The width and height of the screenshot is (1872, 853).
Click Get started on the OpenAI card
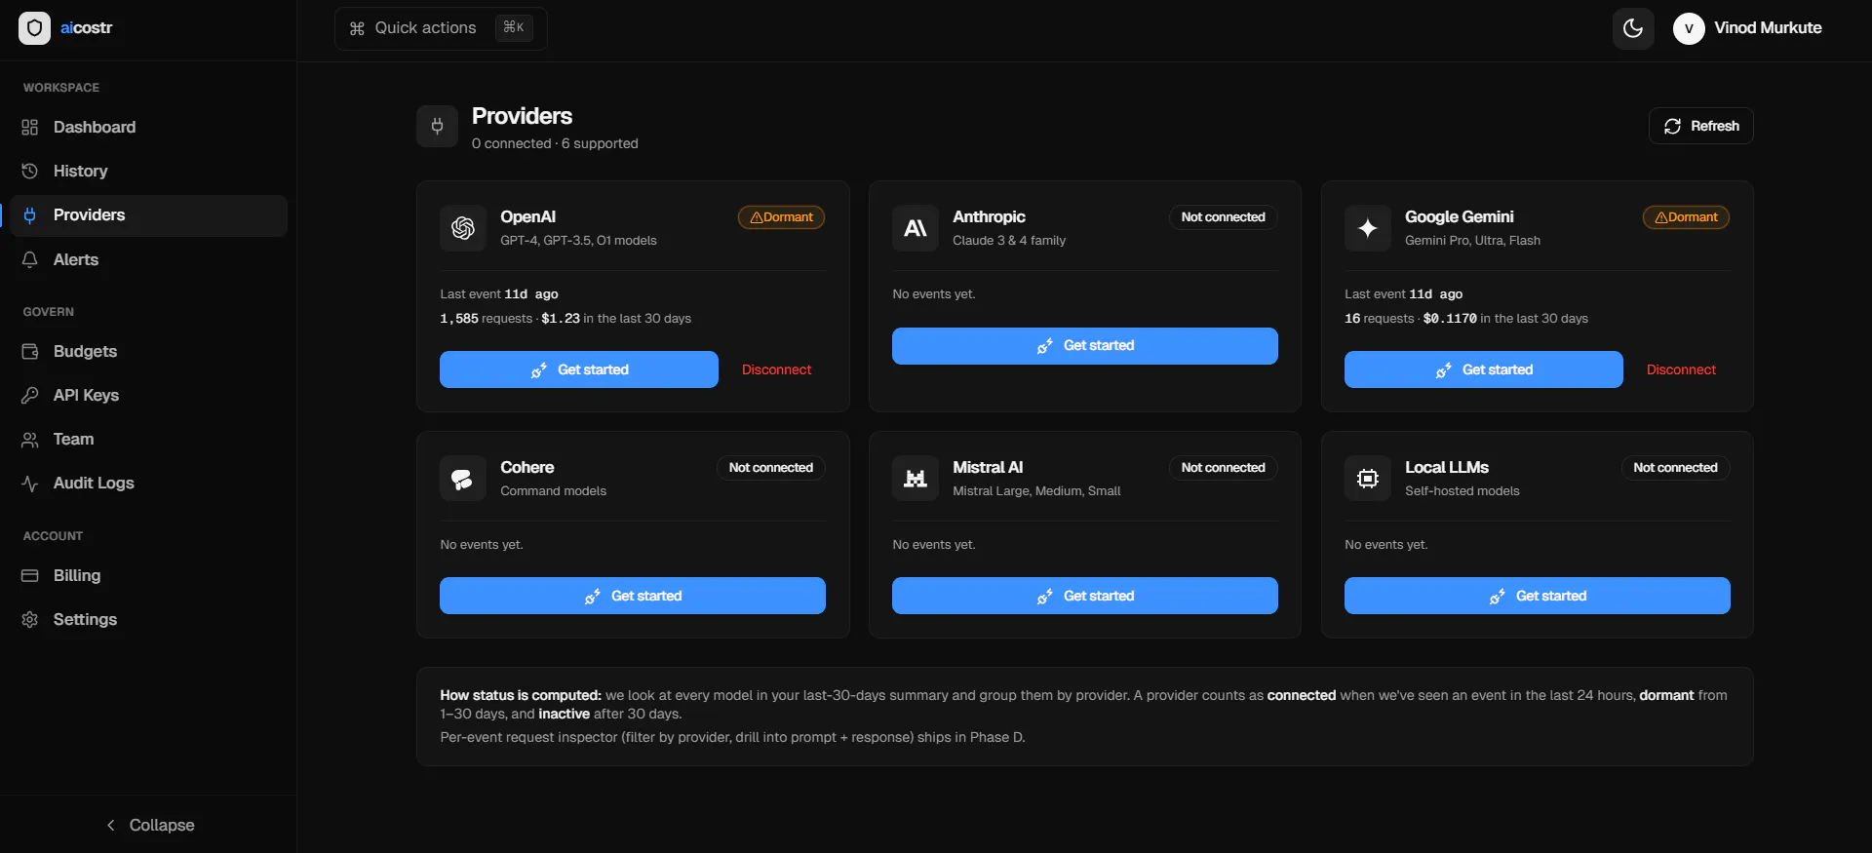point(579,369)
